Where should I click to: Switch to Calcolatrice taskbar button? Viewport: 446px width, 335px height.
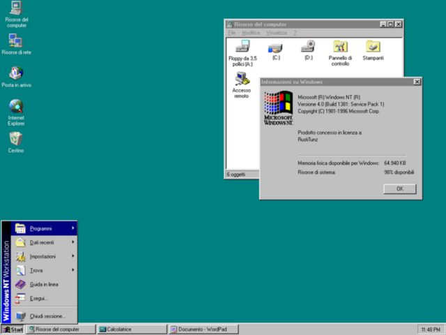[x=132, y=329]
